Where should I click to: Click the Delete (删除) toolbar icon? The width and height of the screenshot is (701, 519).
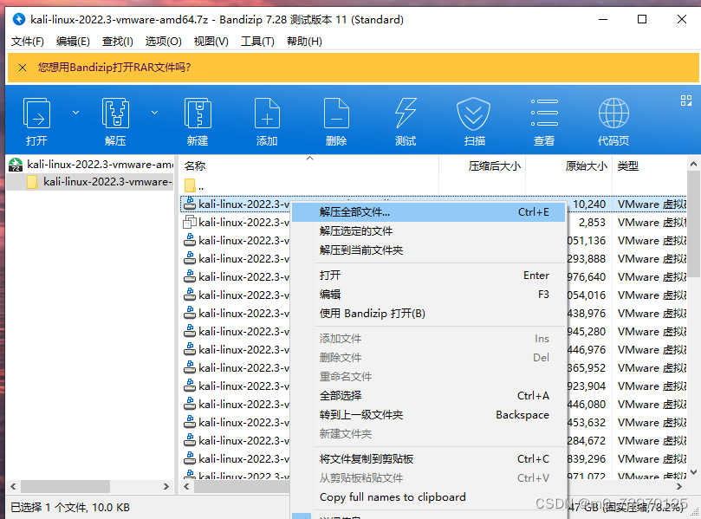(336, 114)
